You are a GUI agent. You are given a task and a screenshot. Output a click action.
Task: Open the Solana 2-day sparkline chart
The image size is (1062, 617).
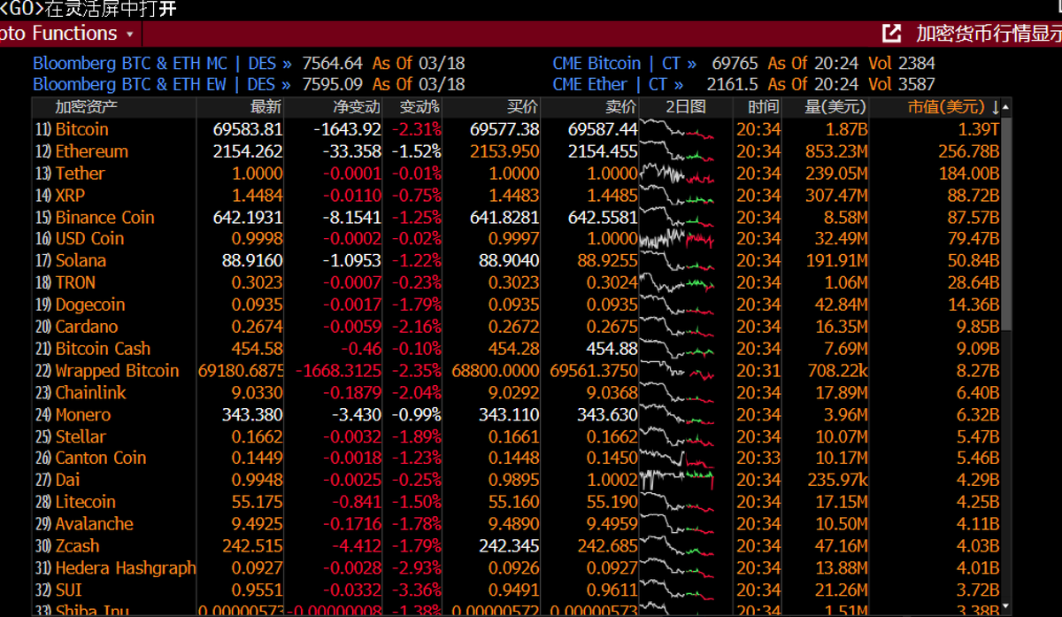tap(677, 261)
